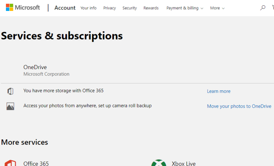
Task: Click the More services heading
Action: pos(25,142)
